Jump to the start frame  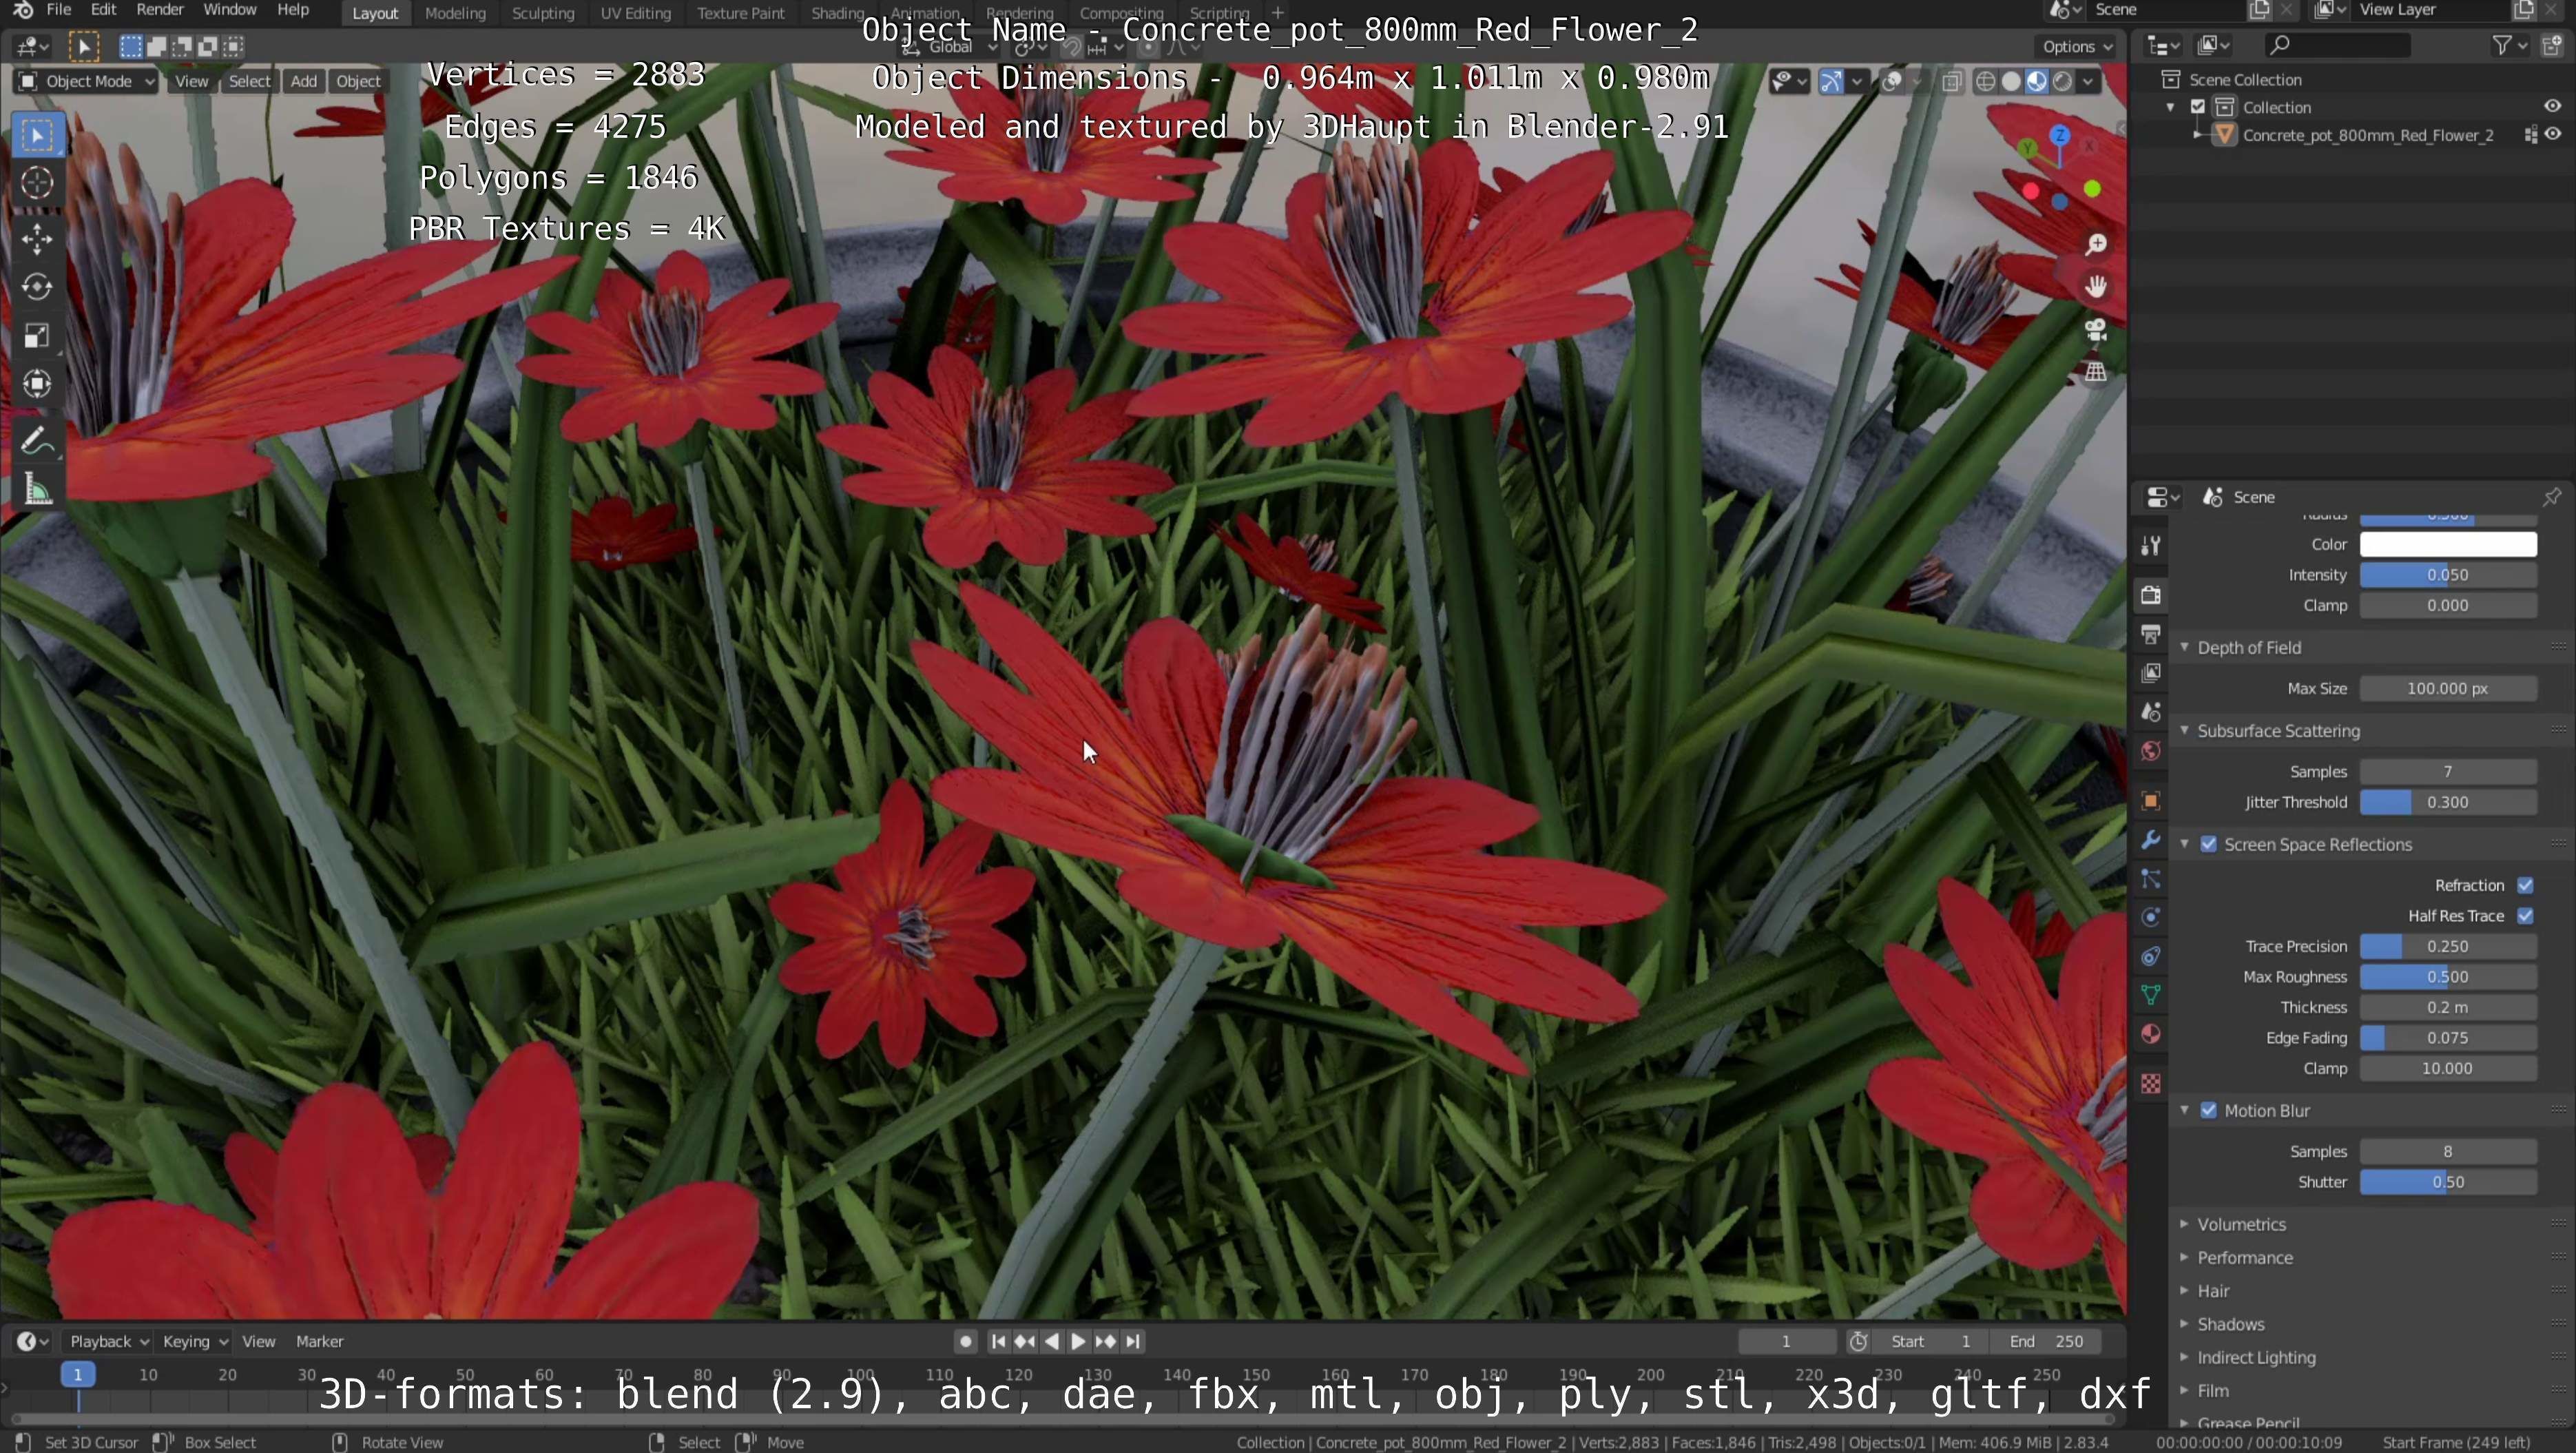click(x=998, y=1341)
